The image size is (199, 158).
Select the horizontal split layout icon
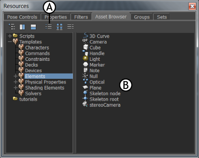pyautogui.click(x=33, y=27)
